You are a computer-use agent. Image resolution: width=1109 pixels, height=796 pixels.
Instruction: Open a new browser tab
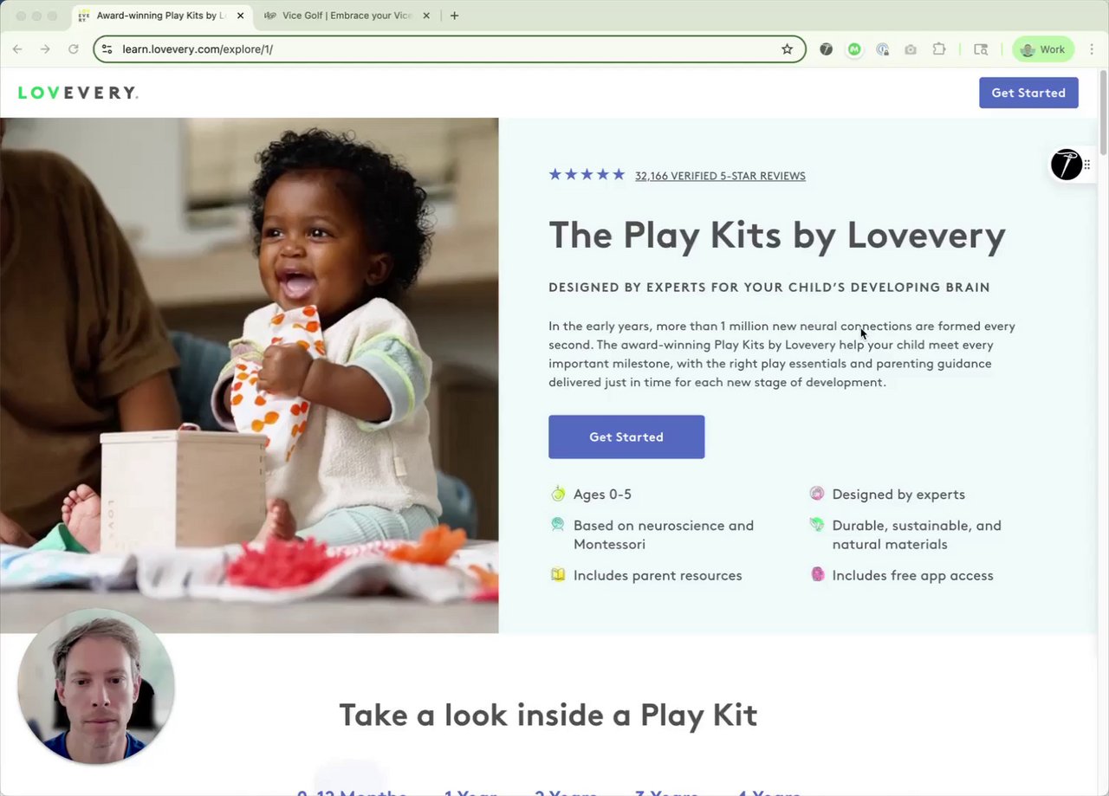[x=454, y=16]
